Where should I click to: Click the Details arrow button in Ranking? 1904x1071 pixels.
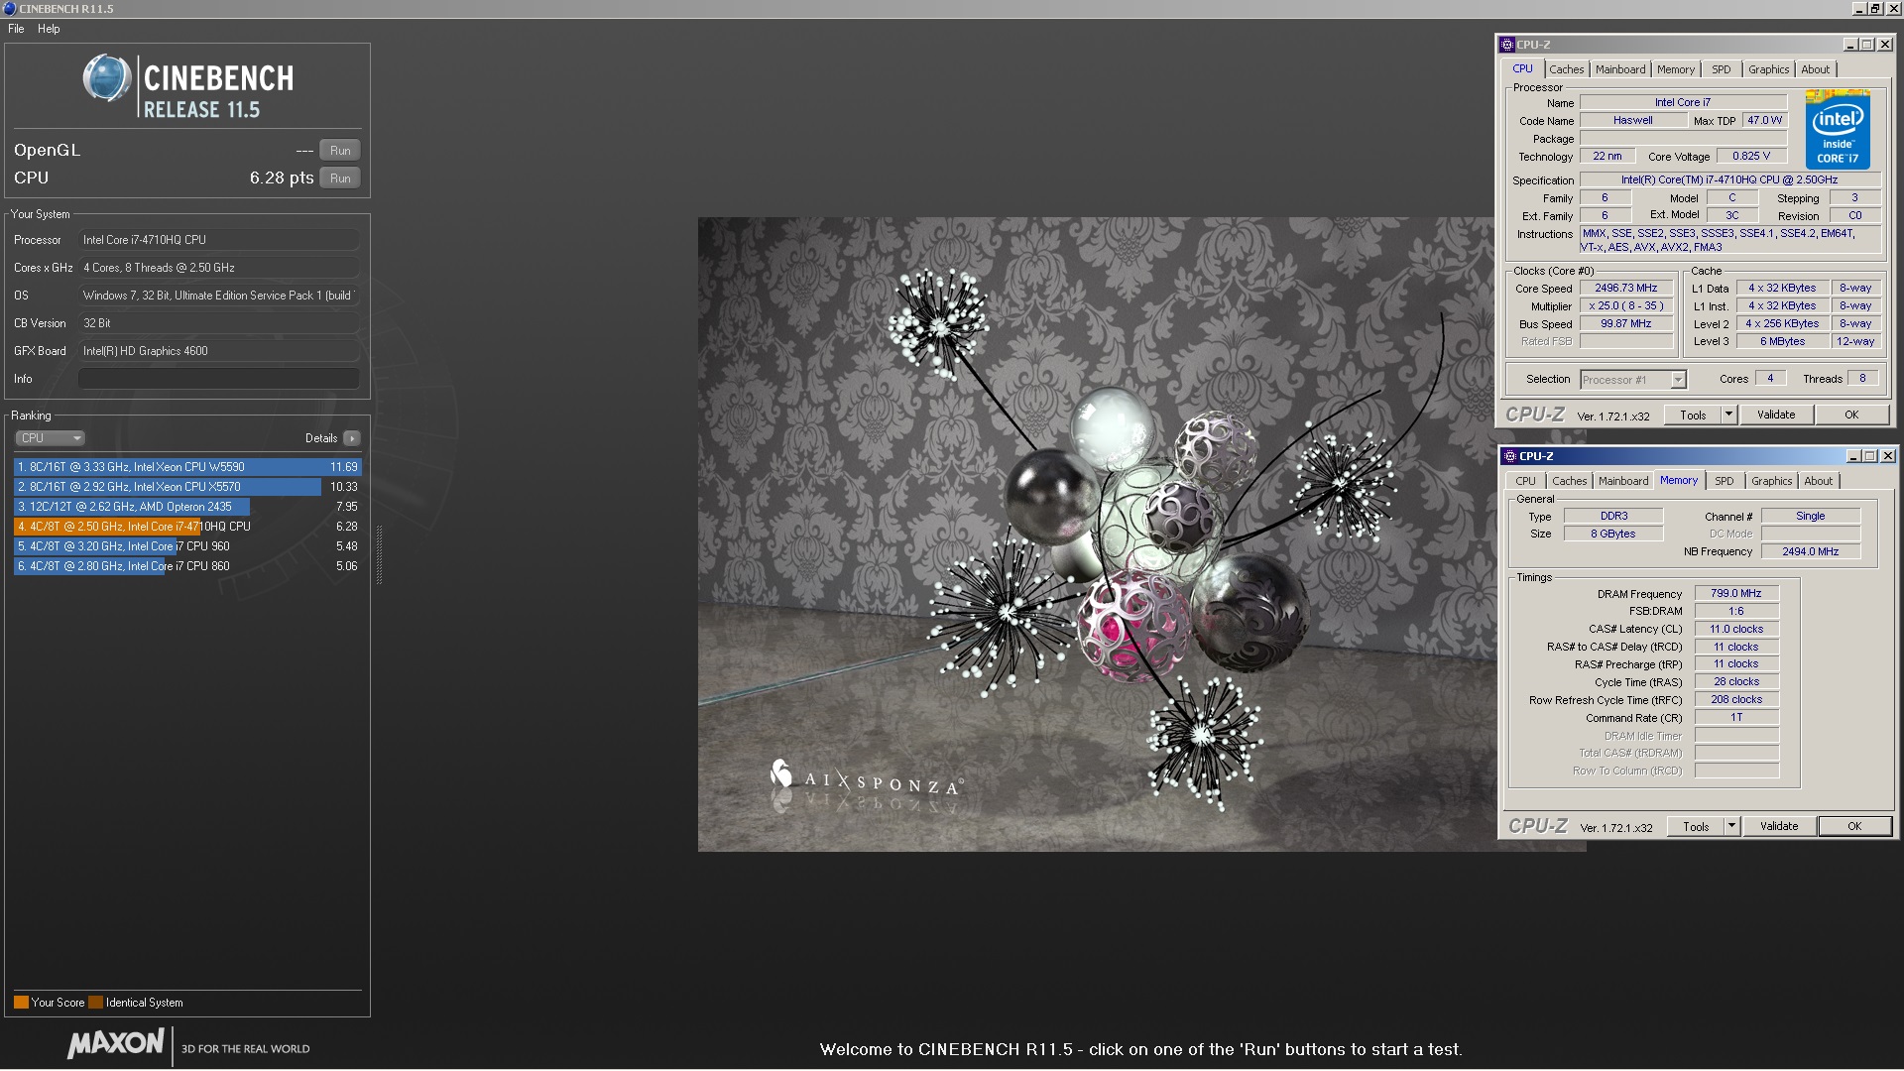pyautogui.click(x=352, y=438)
